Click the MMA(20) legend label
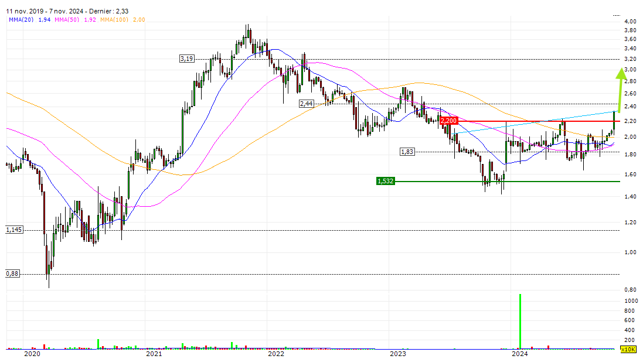 pos(21,20)
